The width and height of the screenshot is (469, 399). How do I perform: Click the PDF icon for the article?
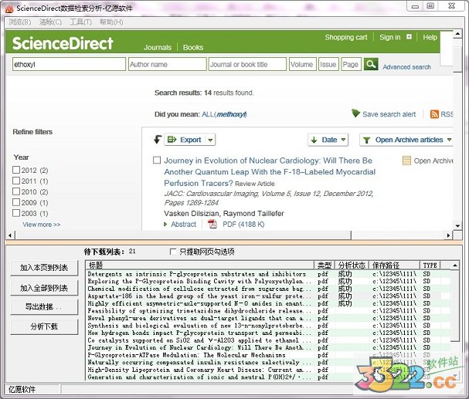(x=213, y=225)
